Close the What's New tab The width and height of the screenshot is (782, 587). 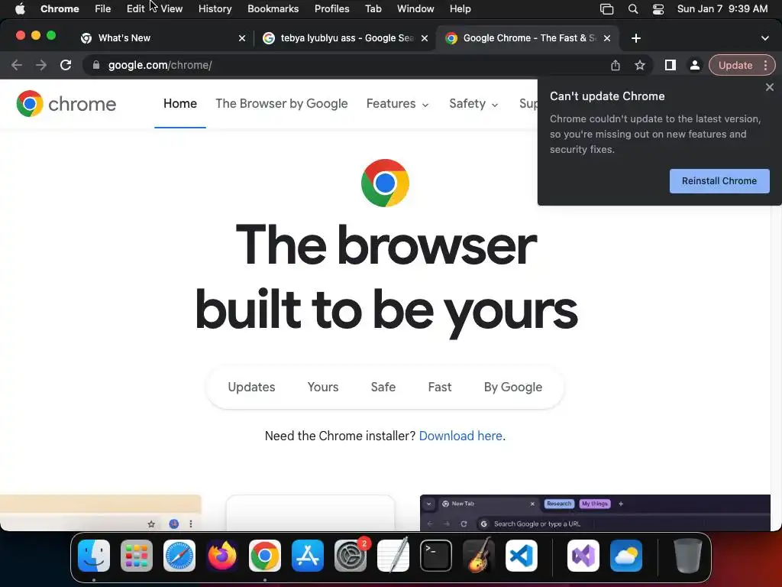coord(242,38)
